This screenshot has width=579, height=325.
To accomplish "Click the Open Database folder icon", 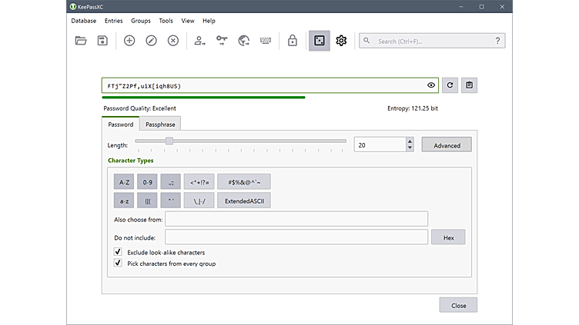I will (x=81, y=41).
